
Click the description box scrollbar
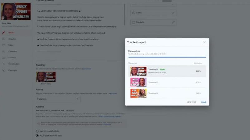[124, 15]
